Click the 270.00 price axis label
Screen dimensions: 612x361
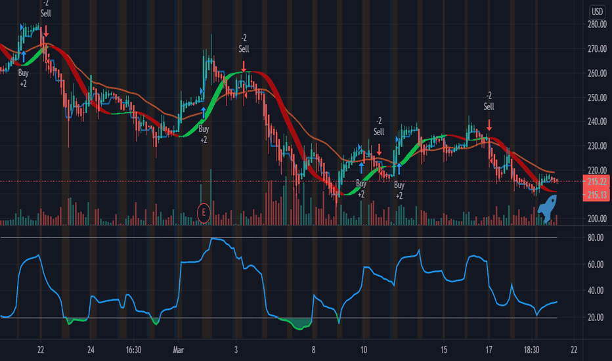[x=597, y=49]
